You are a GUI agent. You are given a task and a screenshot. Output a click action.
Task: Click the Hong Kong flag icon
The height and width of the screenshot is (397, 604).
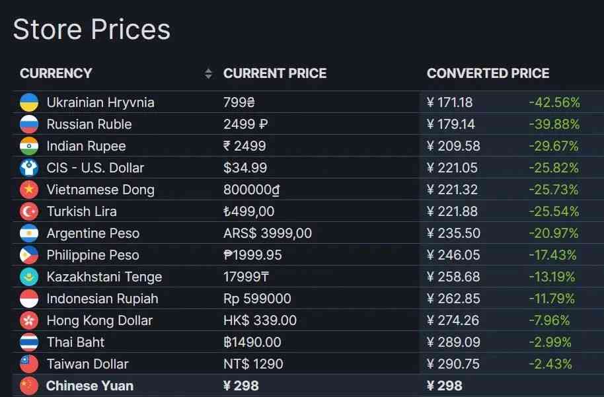click(x=29, y=320)
